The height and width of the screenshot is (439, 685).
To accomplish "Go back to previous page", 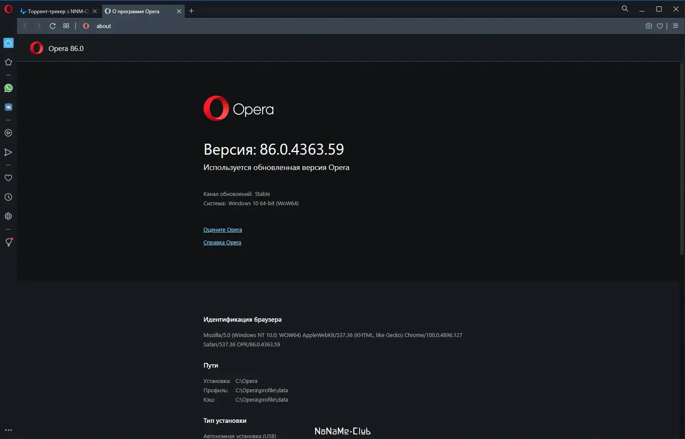I will click(x=25, y=26).
